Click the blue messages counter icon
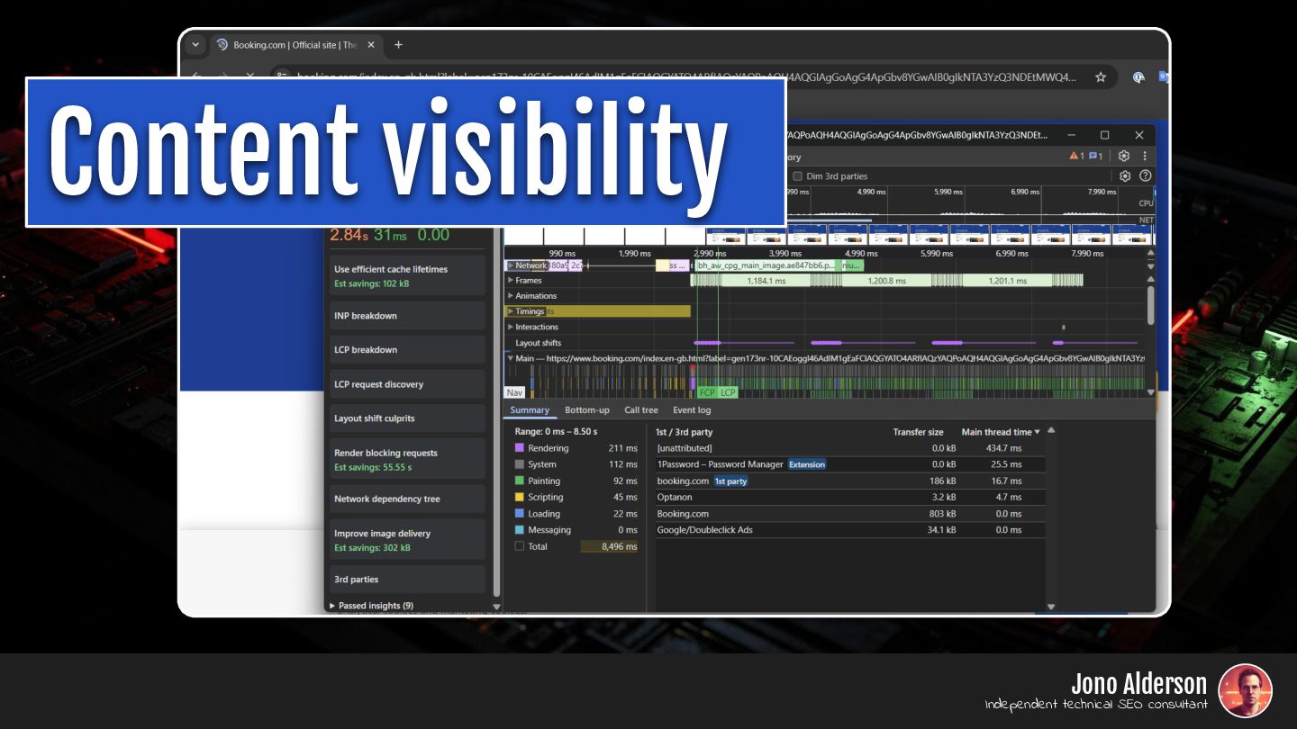The width and height of the screenshot is (1297, 729). pos(1095,156)
